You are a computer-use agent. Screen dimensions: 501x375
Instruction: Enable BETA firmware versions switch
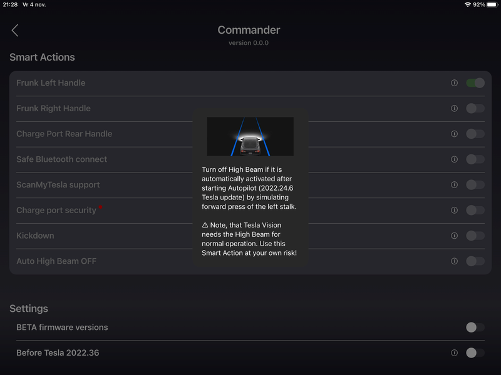pyautogui.click(x=475, y=327)
